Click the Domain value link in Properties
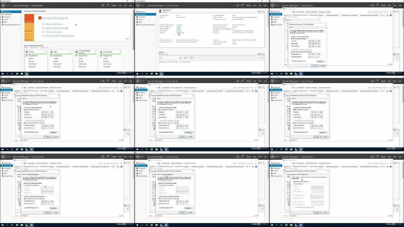Screen dimensions: 404x227 click(x=181, y=17)
